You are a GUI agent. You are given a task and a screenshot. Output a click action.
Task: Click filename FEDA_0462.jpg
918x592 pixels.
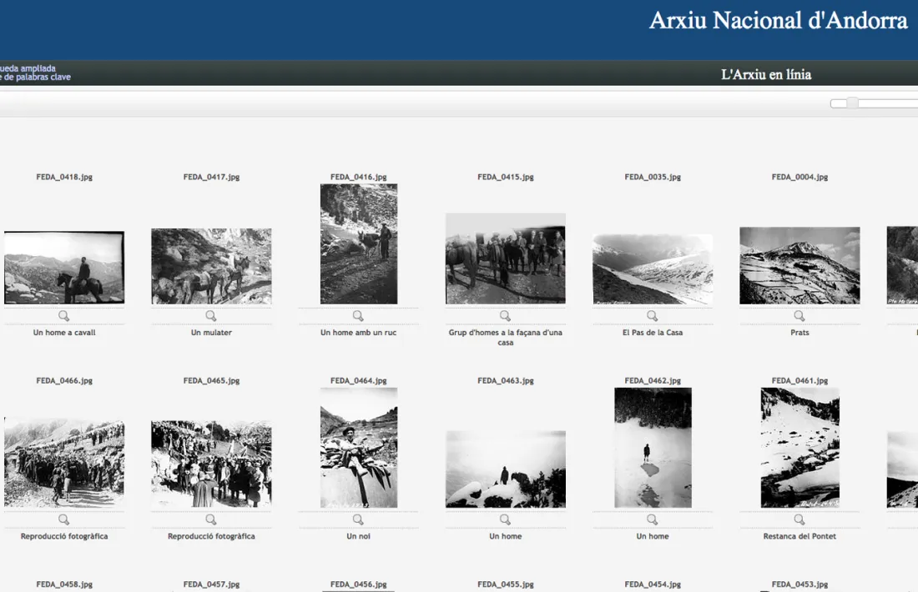pyautogui.click(x=653, y=380)
